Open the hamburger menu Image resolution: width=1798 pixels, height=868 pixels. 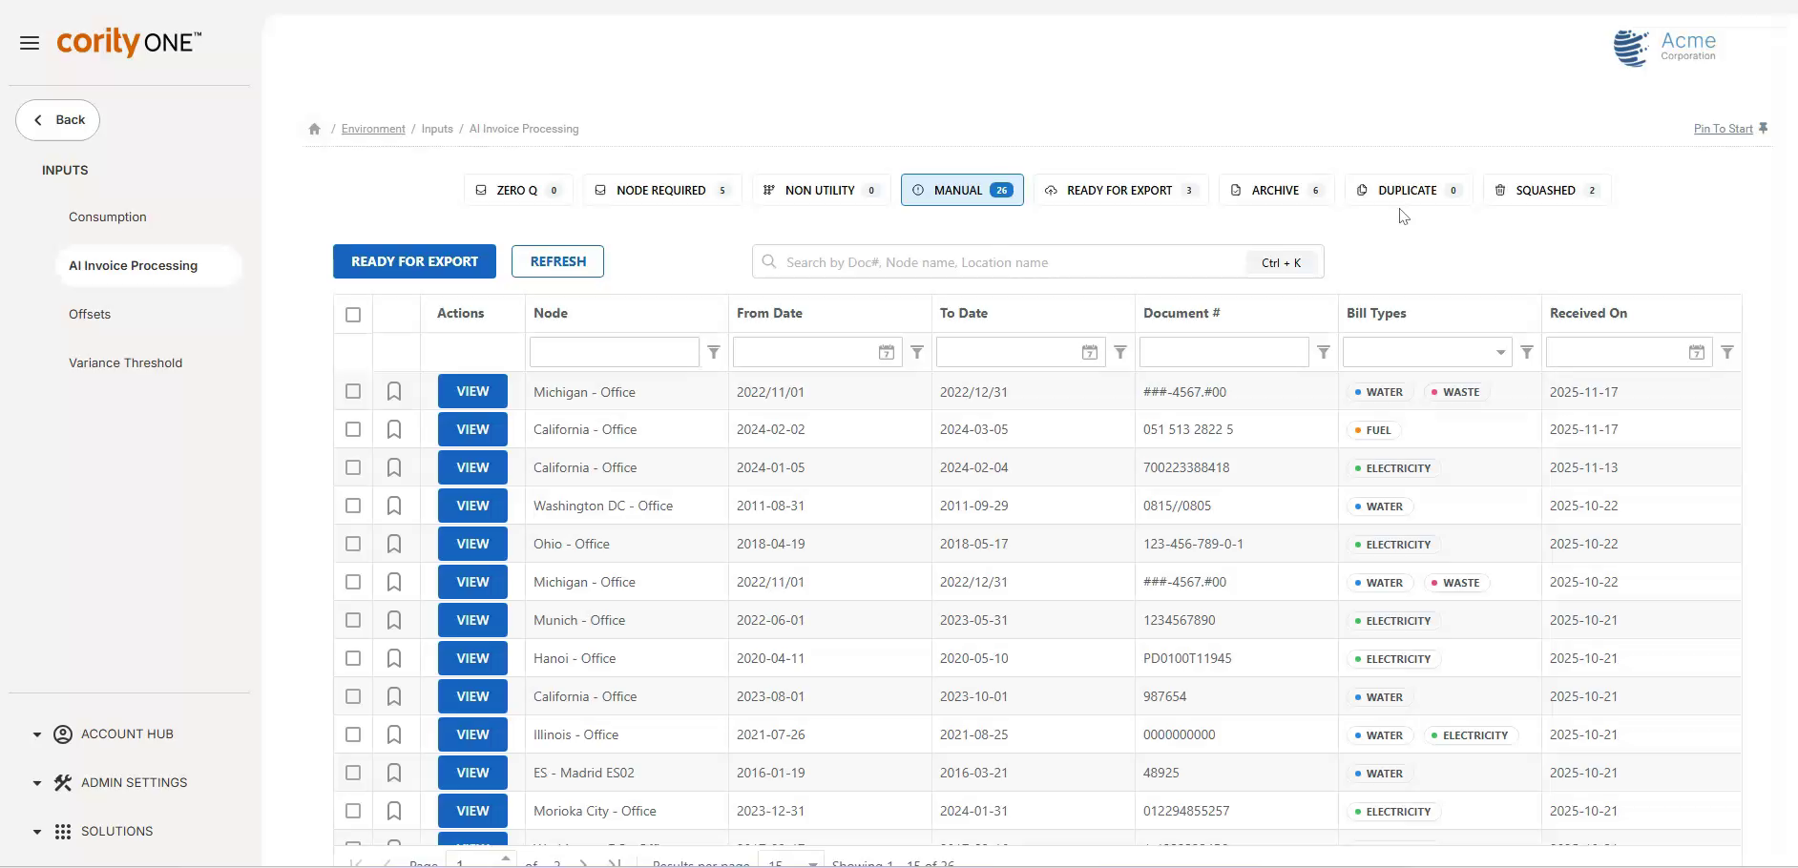(30, 42)
